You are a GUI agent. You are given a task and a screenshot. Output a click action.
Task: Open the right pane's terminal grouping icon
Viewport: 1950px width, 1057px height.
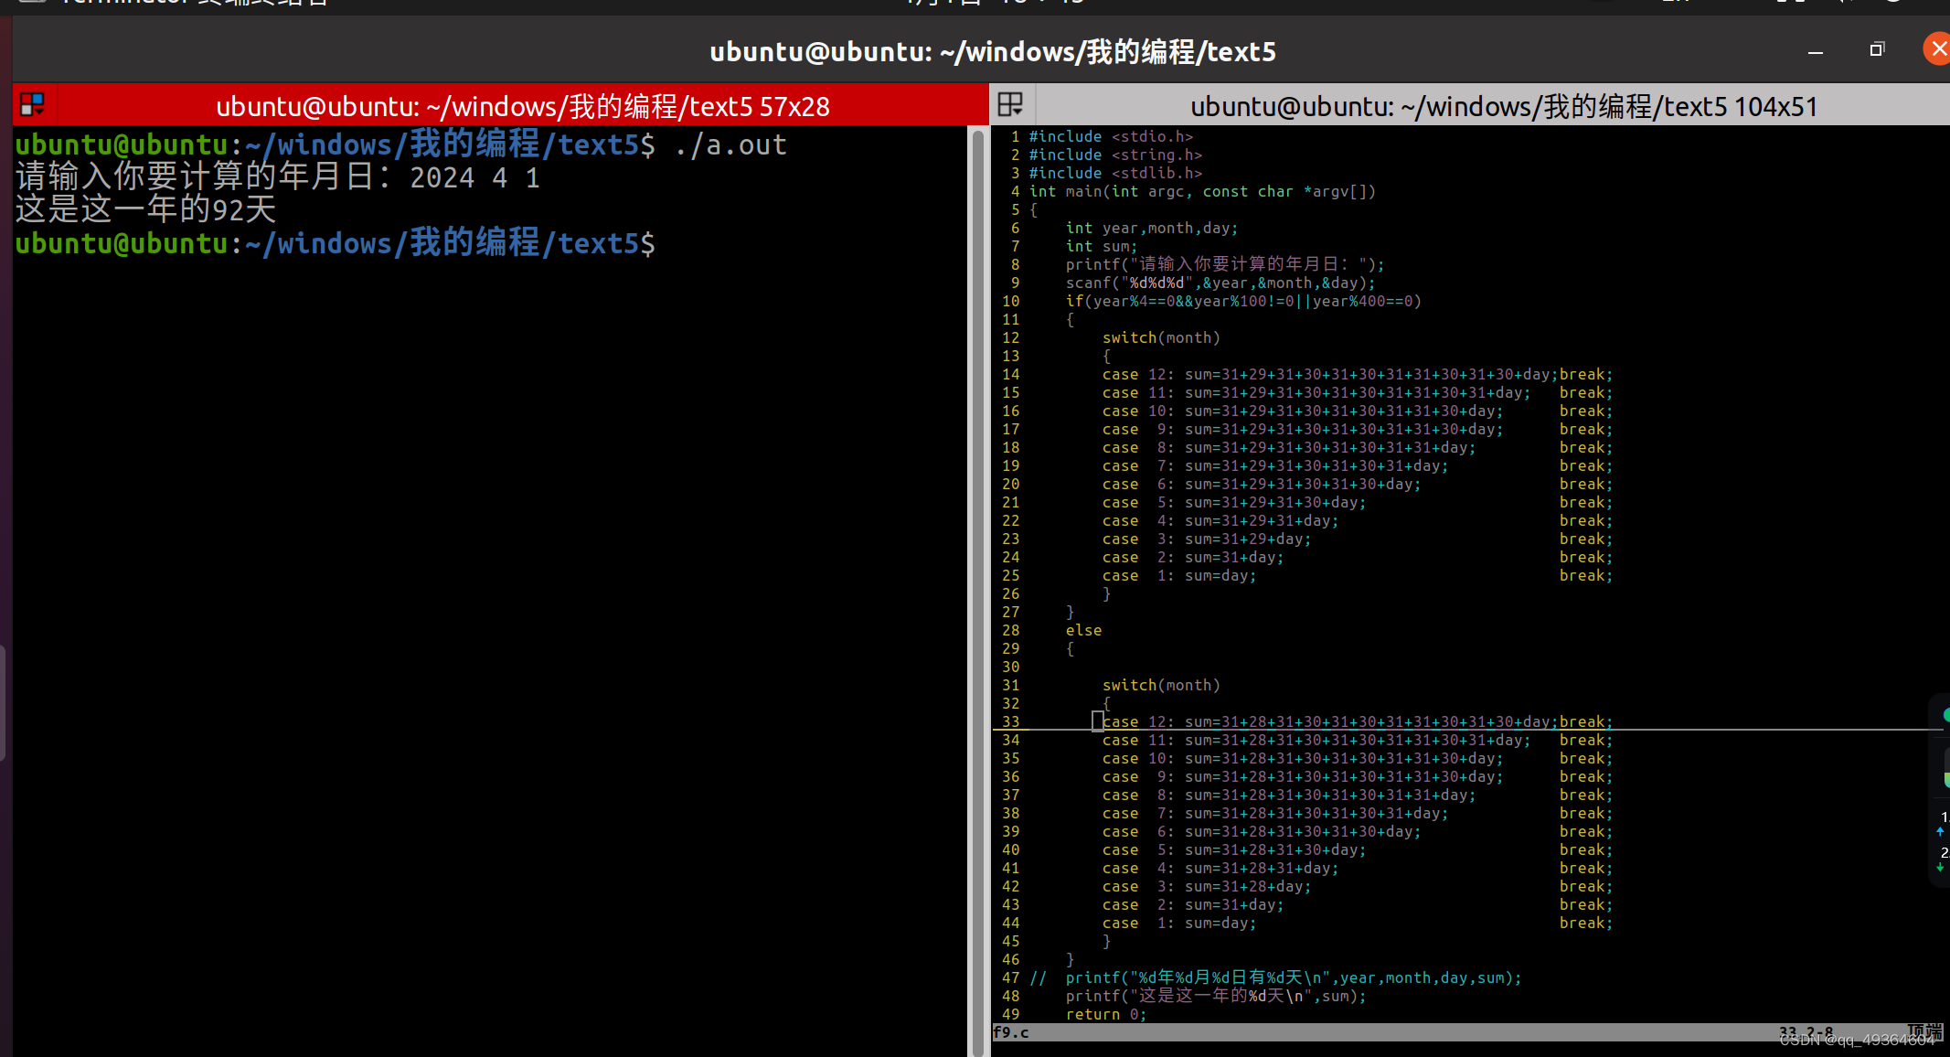coord(1010,105)
